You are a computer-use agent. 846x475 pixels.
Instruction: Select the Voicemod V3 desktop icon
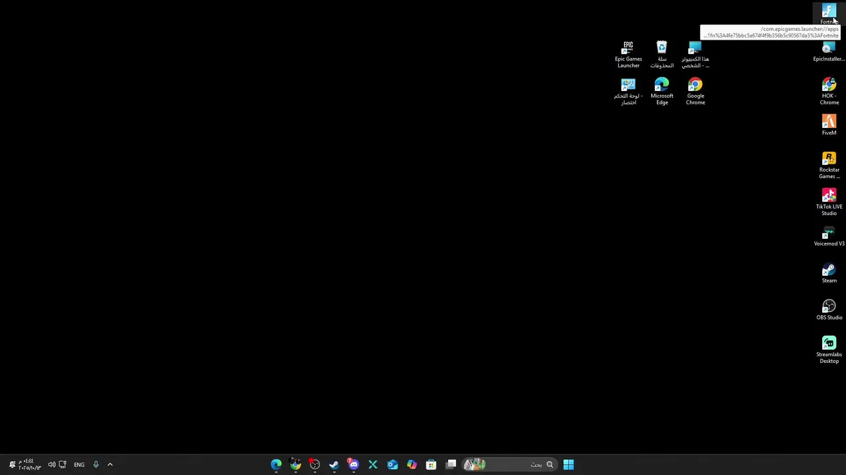(x=829, y=236)
